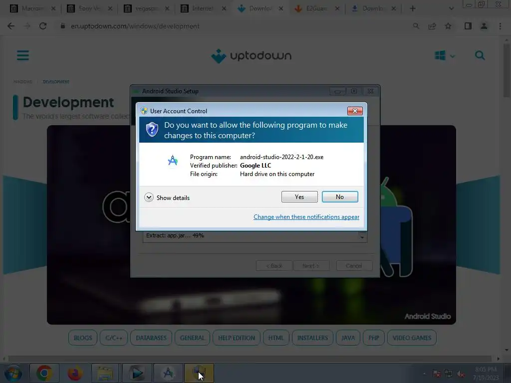
Task: Expand Show details in UAC dialog
Action: pyautogui.click(x=167, y=197)
